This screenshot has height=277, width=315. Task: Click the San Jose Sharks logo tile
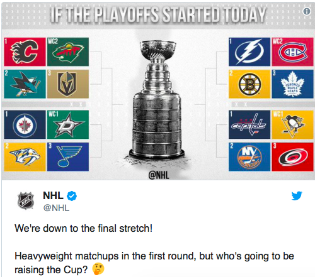[x=25, y=84]
